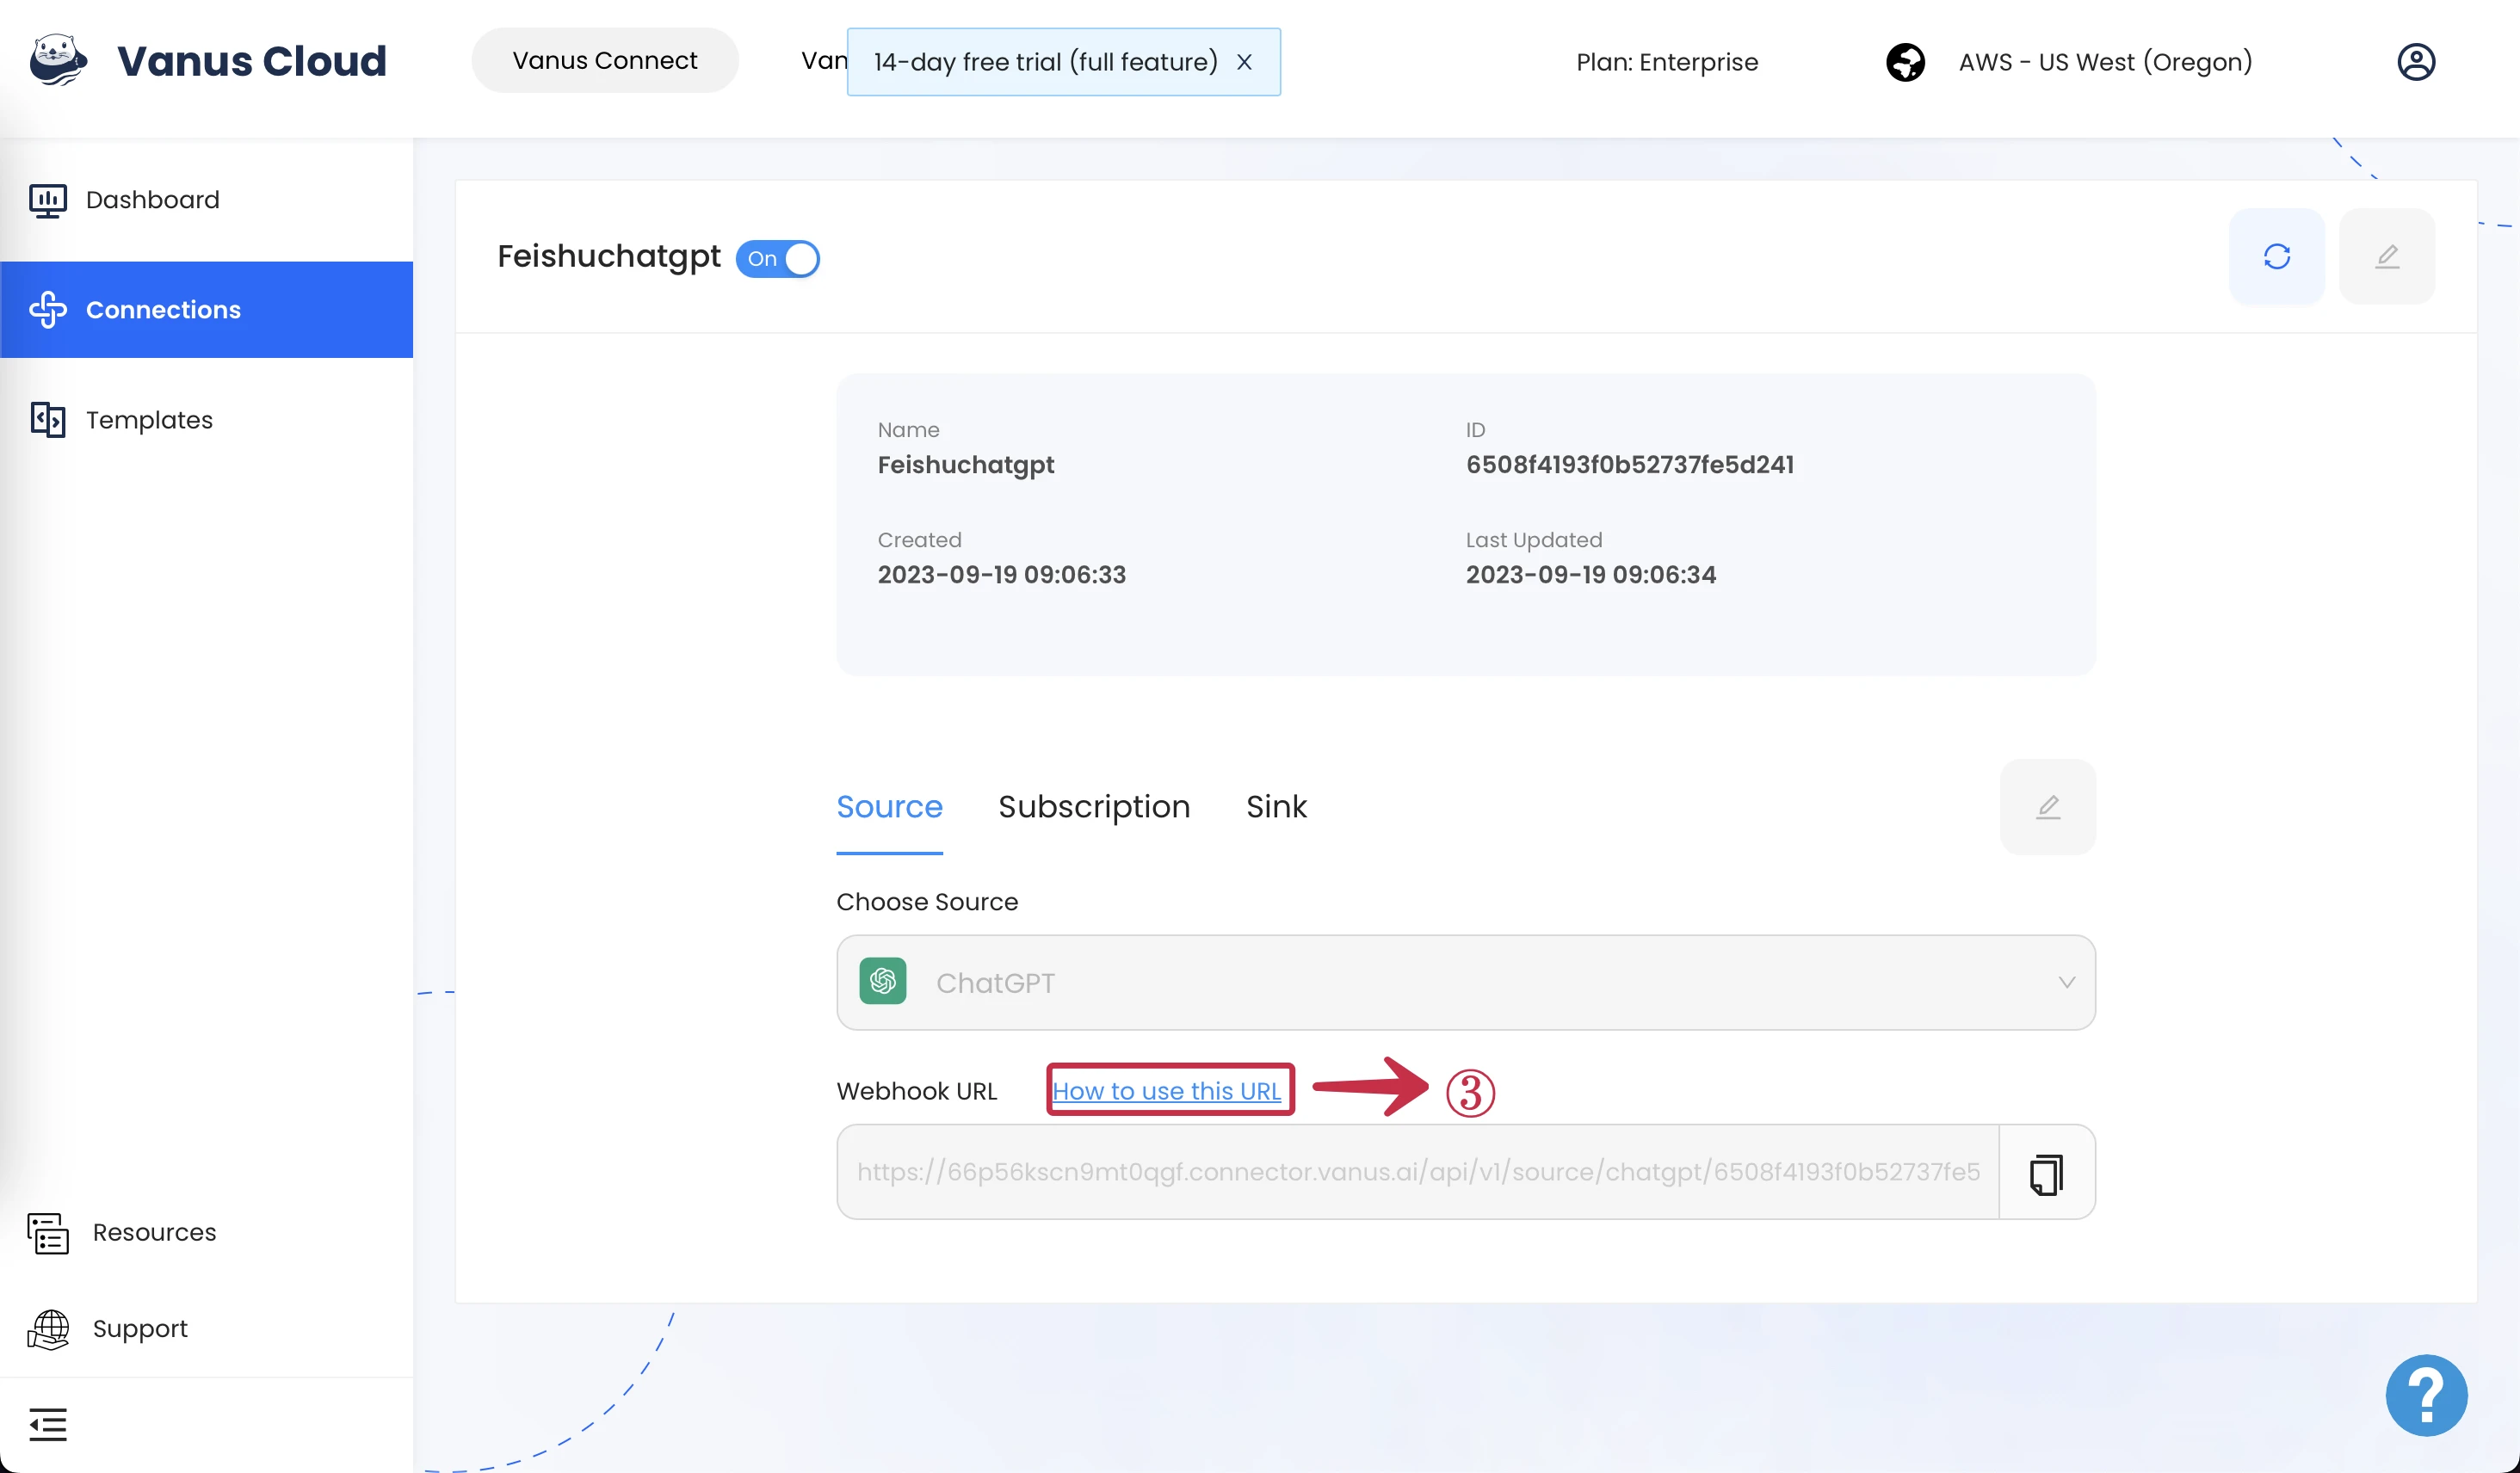The width and height of the screenshot is (2520, 1473).
Task: Switch to the Source tab
Action: pyautogui.click(x=889, y=807)
